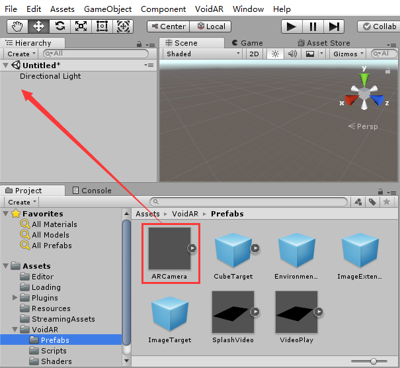Open the VoidAR menu

(x=210, y=9)
